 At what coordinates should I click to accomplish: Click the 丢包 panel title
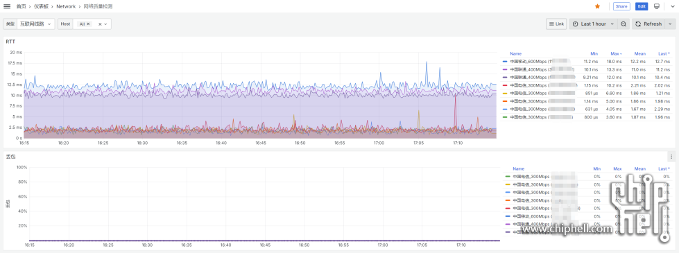[10, 157]
